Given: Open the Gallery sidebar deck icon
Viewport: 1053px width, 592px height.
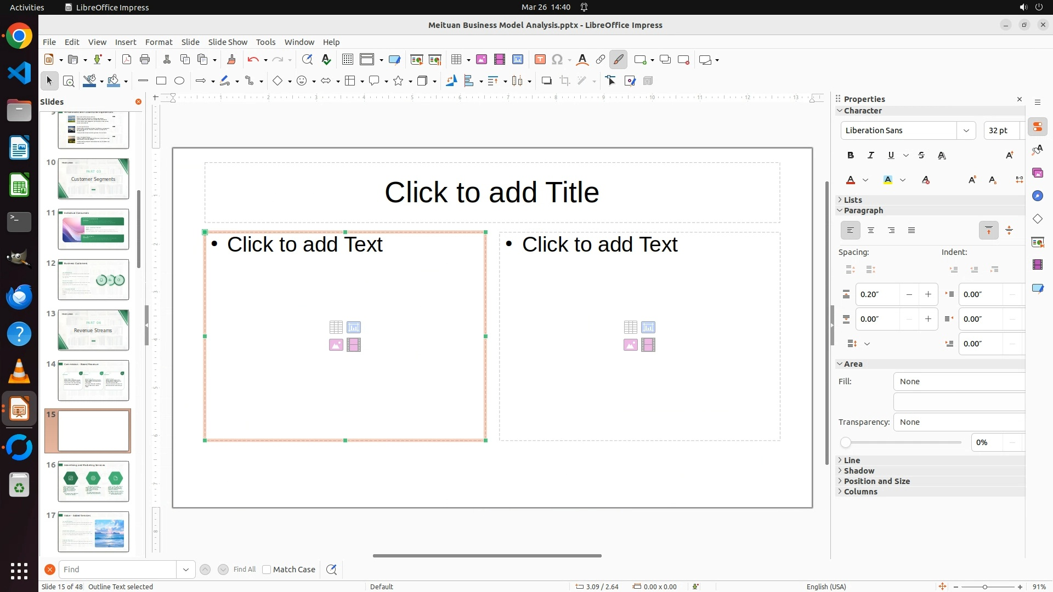Looking at the screenshot, I should pyautogui.click(x=1037, y=173).
